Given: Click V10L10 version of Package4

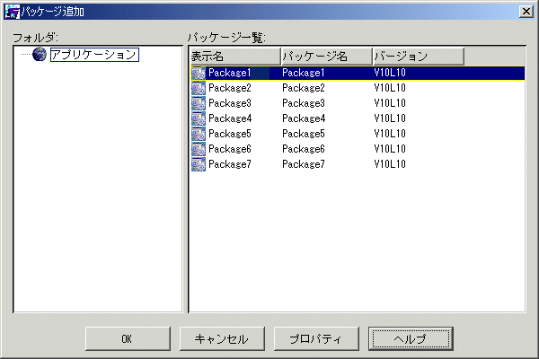Looking at the screenshot, I should (x=390, y=118).
